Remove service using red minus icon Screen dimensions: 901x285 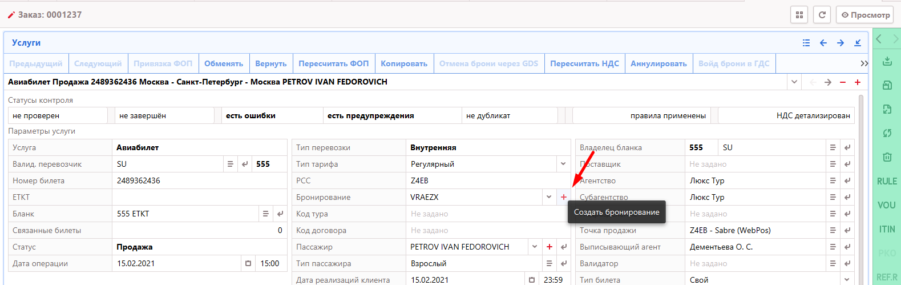click(842, 82)
